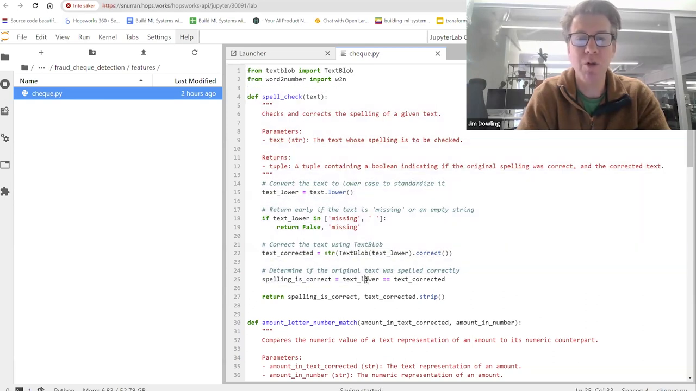Viewport: 696px width, 391px height.
Task: Open the Hopsworks 360 bookmark
Action: click(x=92, y=21)
